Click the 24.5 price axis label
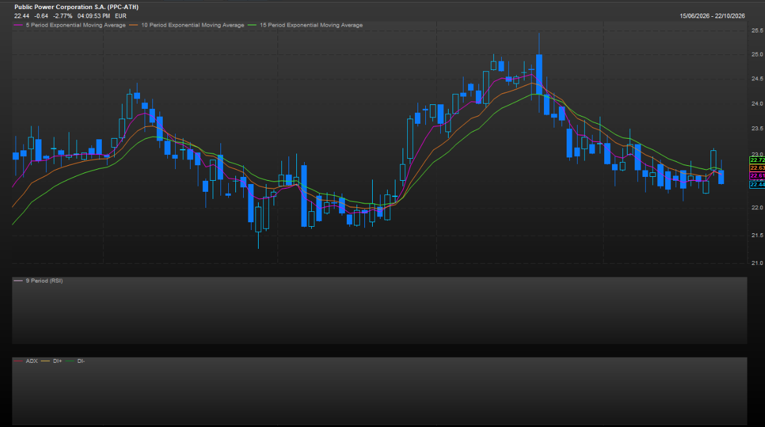The image size is (765, 427). 757,79
